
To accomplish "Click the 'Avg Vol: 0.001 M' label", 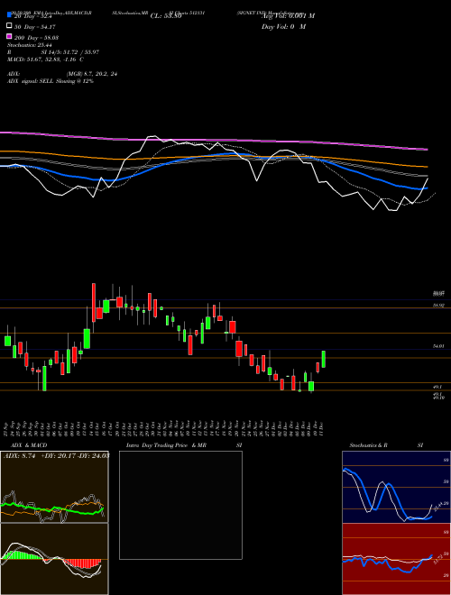I will click(288, 16).
